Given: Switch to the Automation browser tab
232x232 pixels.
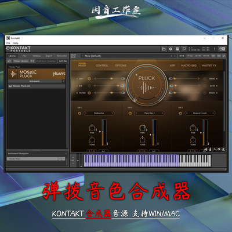Looking at the screenshot, I should click(x=62, y=56).
